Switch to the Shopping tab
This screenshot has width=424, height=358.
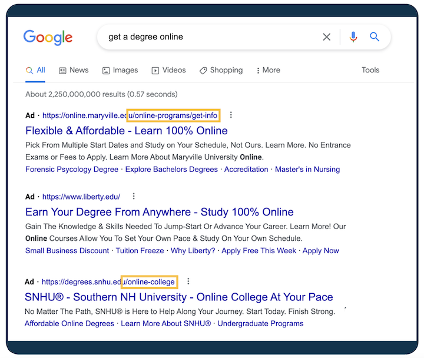(221, 70)
